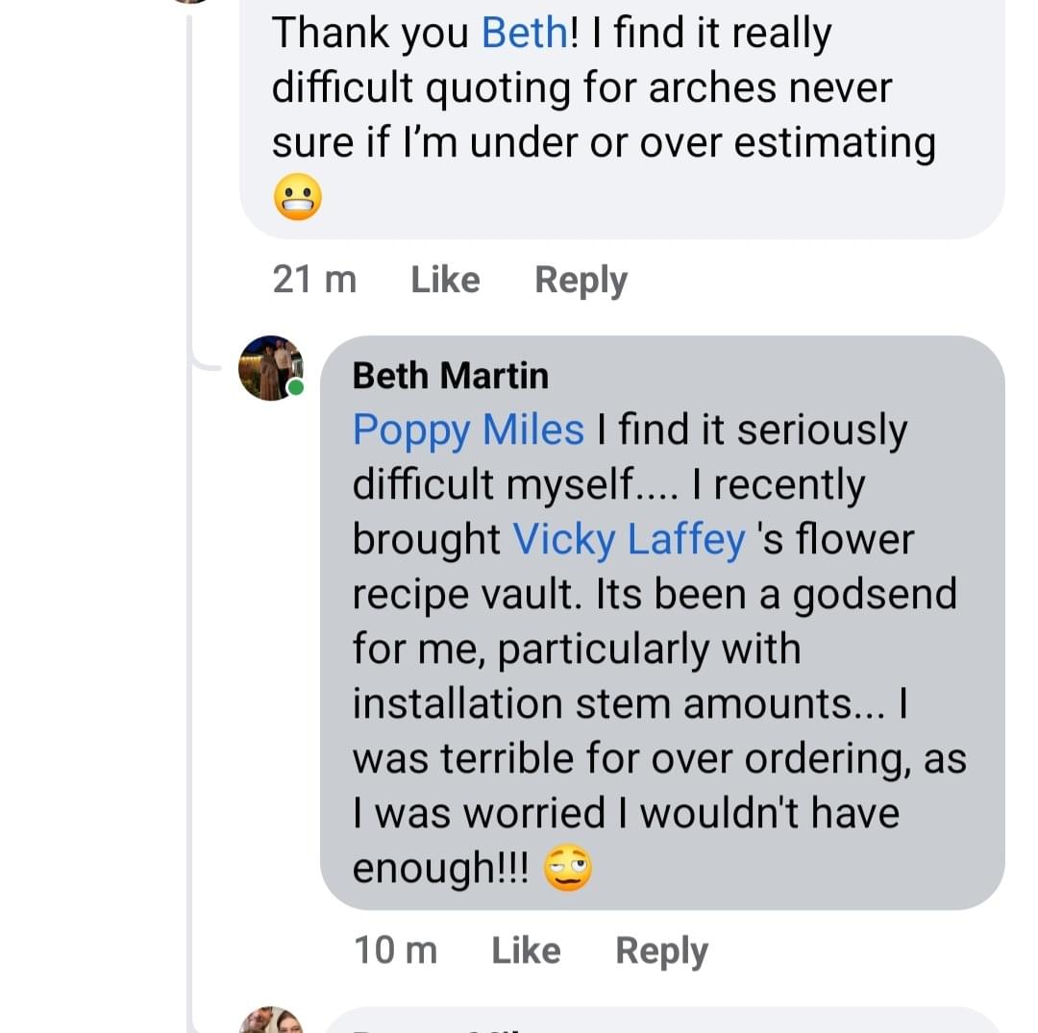Viewport: 1038px width, 1033px height.
Task: Reply to Beth Martin's comment
Action: pyautogui.click(x=661, y=950)
